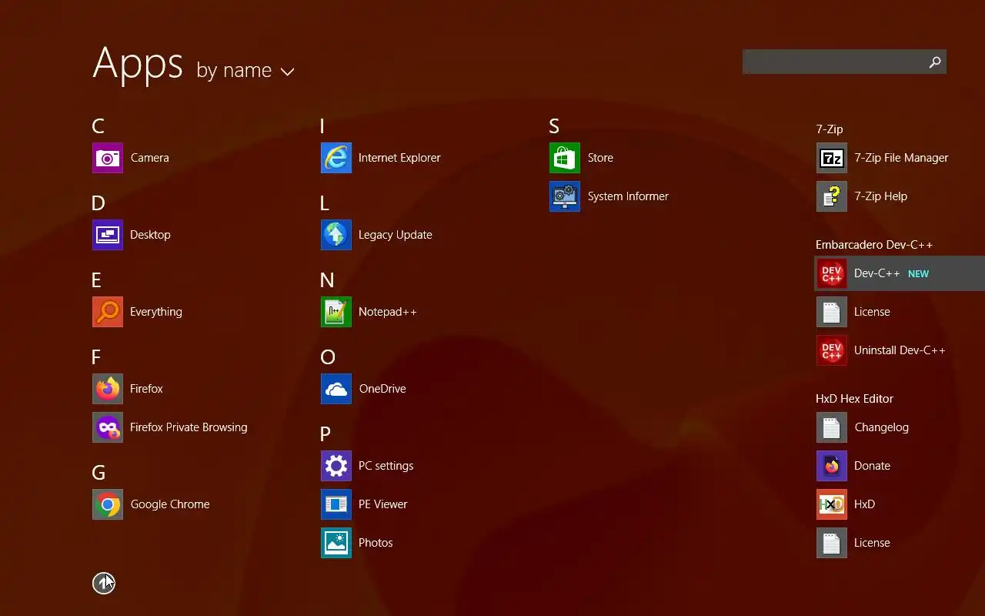Click the 'Google Chrome' label text
Viewport: 985px width, 616px height.
[x=170, y=504]
